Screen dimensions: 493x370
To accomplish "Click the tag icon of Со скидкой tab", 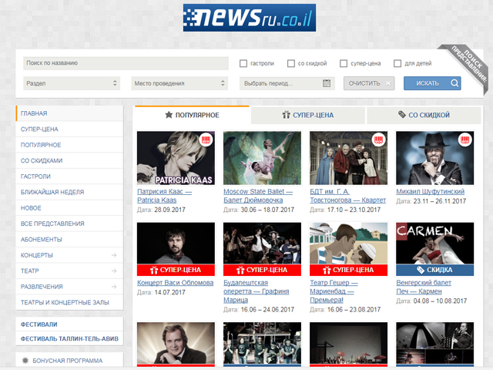I will (402, 115).
